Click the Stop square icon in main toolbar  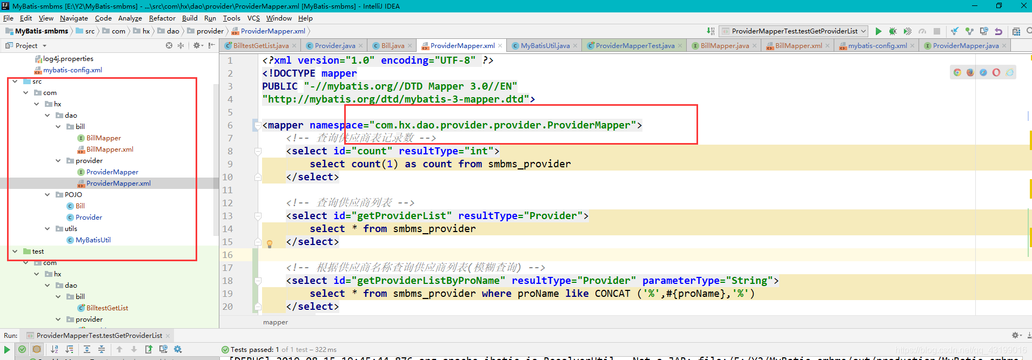[x=937, y=31]
